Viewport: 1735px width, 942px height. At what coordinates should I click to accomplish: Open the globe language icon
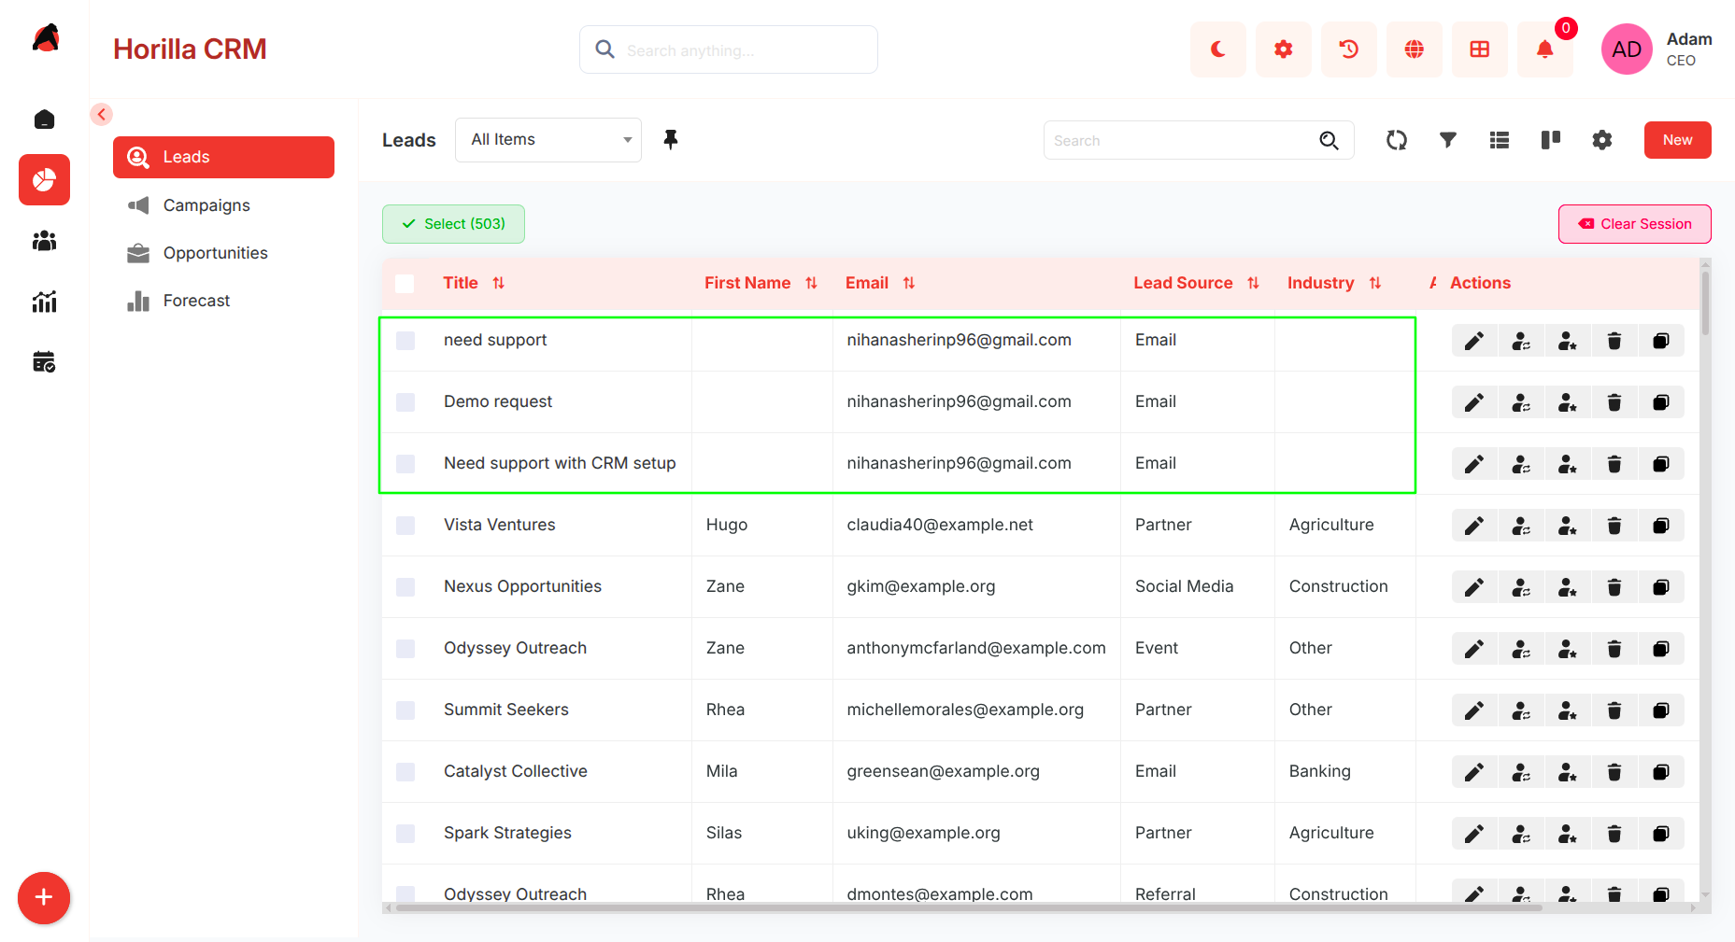pyautogui.click(x=1414, y=49)
